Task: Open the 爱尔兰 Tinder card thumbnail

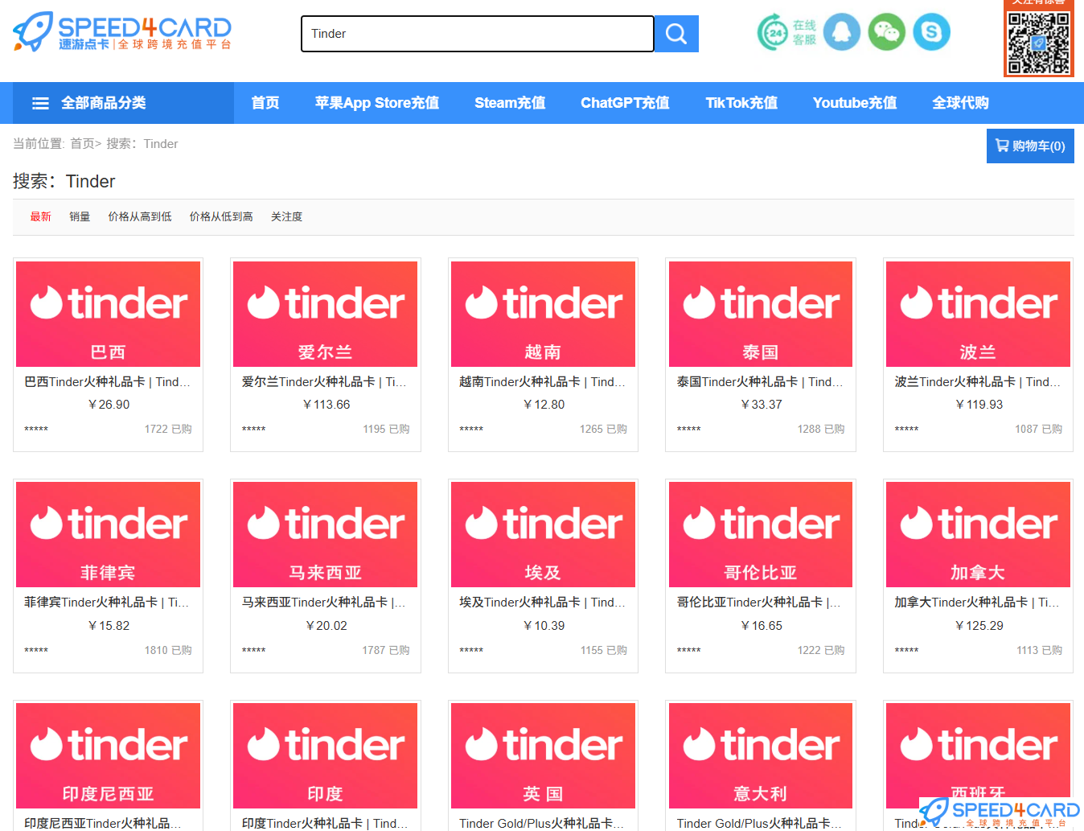Action: tap(326, 314)
